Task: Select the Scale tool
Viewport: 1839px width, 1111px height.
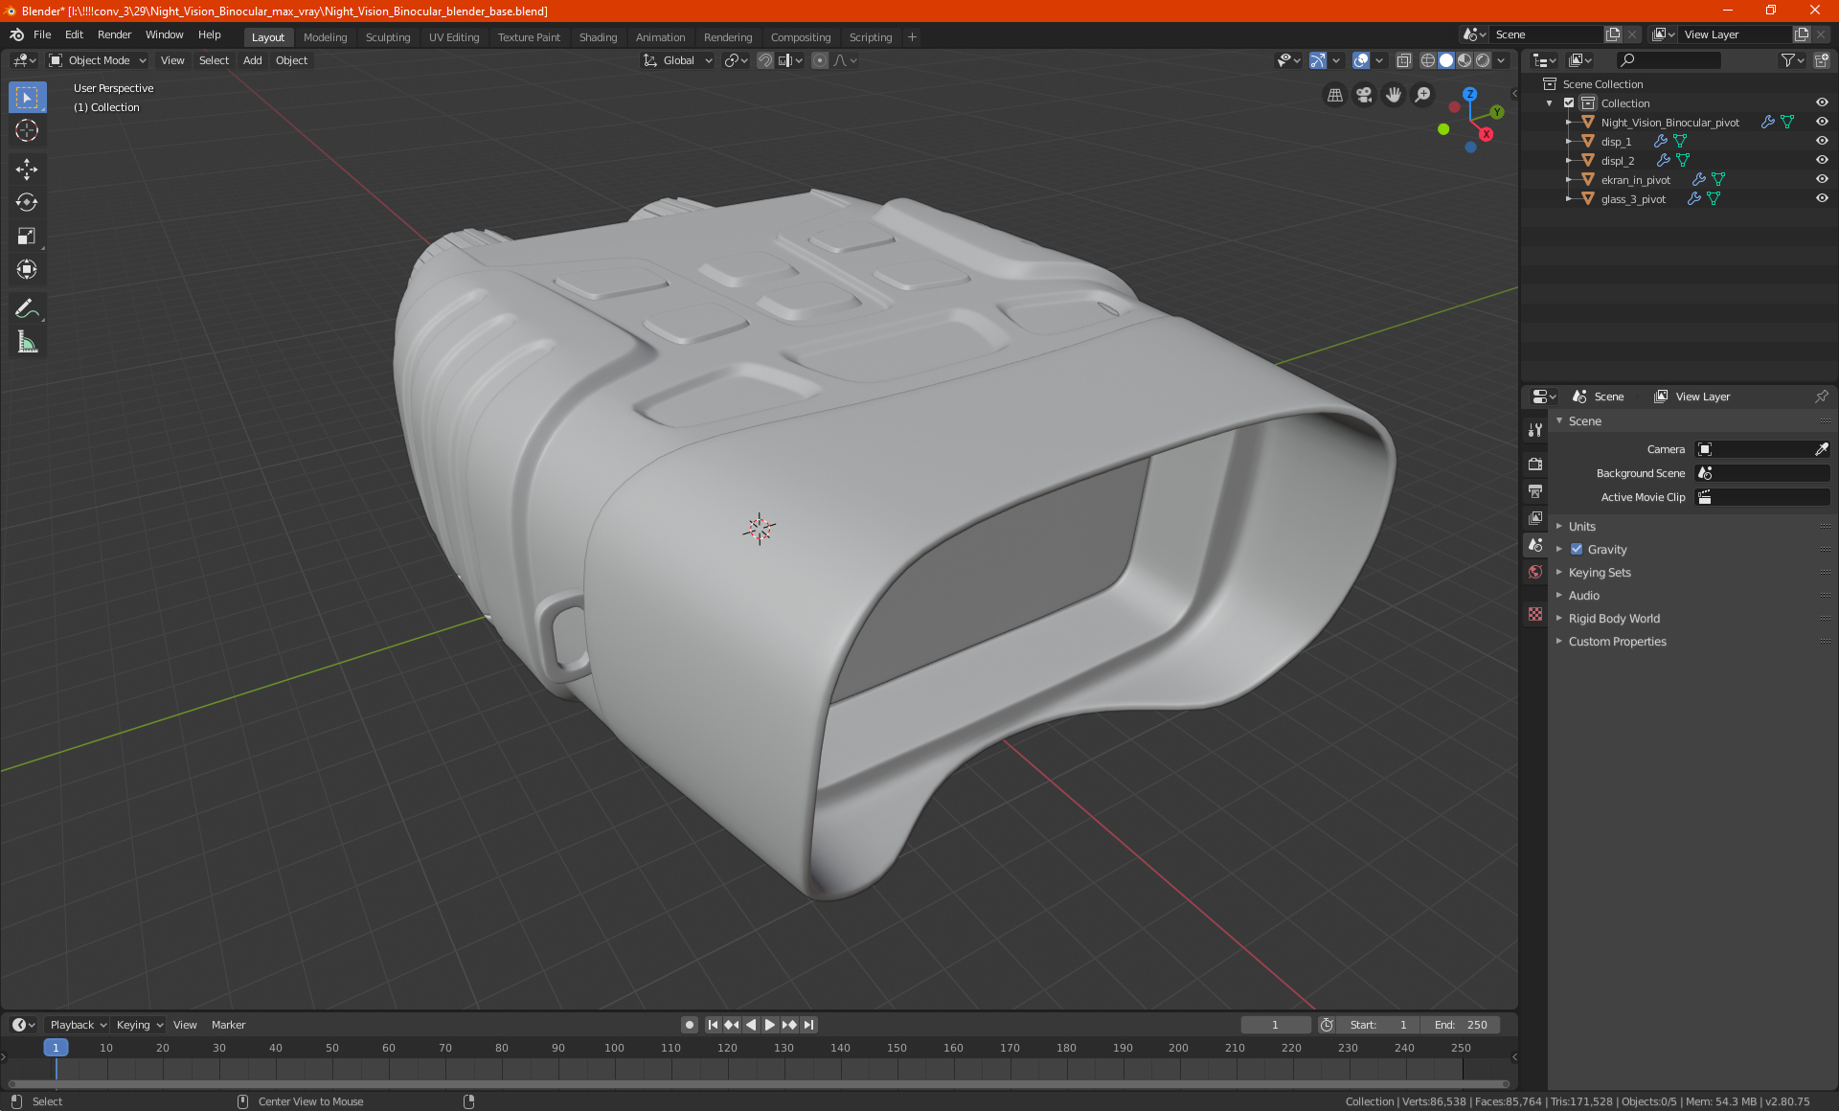Action: [x=27, y=236]
